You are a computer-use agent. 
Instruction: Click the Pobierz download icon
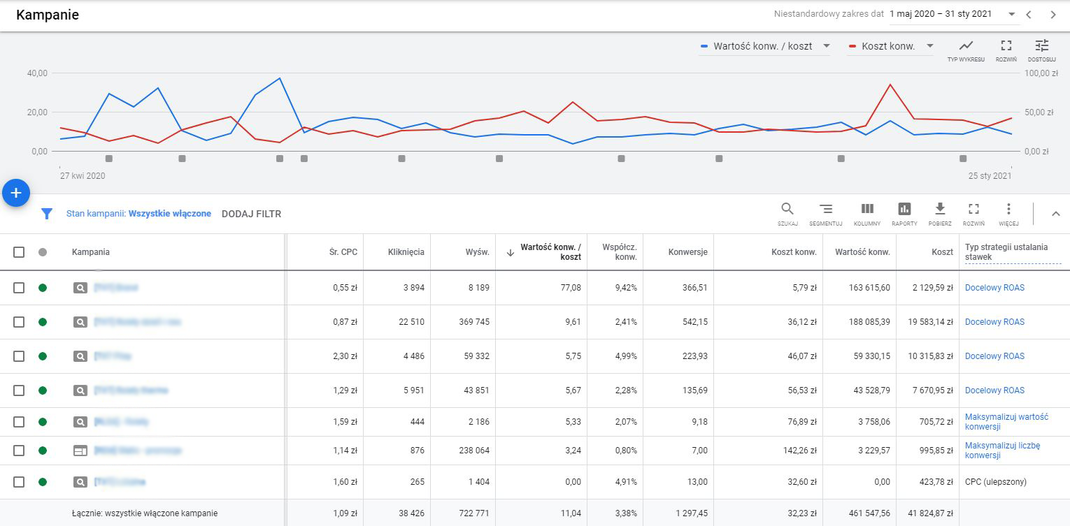(x=940, y=210)
